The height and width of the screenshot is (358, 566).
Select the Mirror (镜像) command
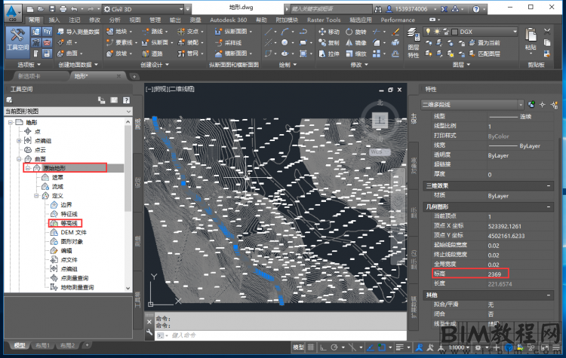click(x=356, y=42)
